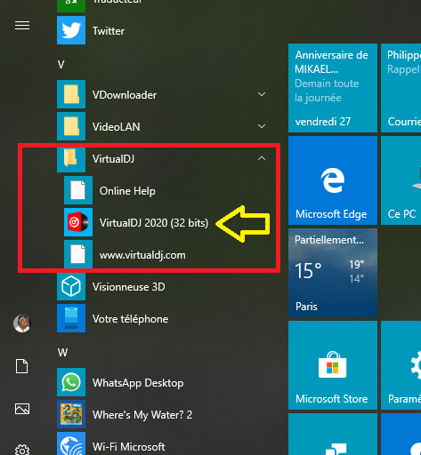Expand the VideoLAN folder chevron
Viewport: 421px width, 455px height.
tap(262, 126)
